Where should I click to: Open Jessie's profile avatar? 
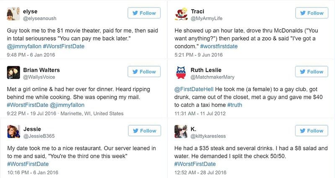(13, 132)
